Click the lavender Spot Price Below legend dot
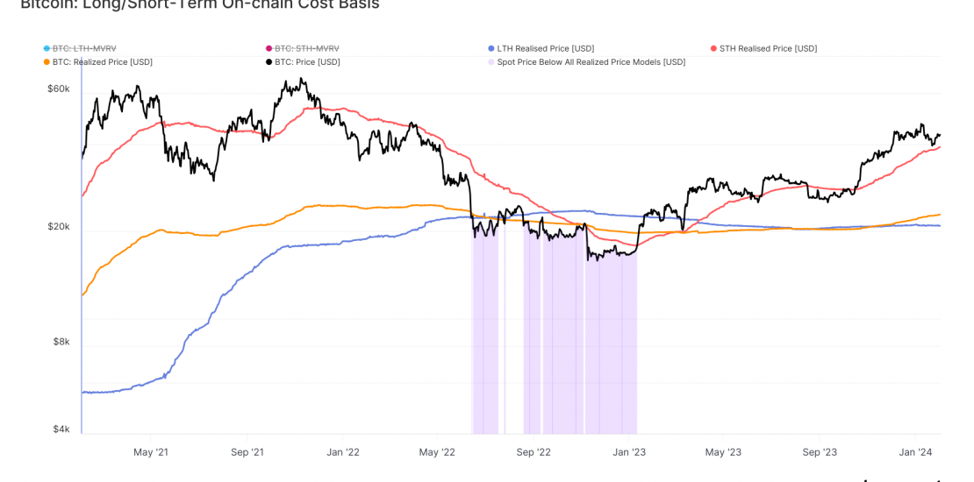974x482 pixels. point(491,62)
